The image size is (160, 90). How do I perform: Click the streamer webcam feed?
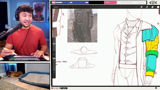coord(24,30)
